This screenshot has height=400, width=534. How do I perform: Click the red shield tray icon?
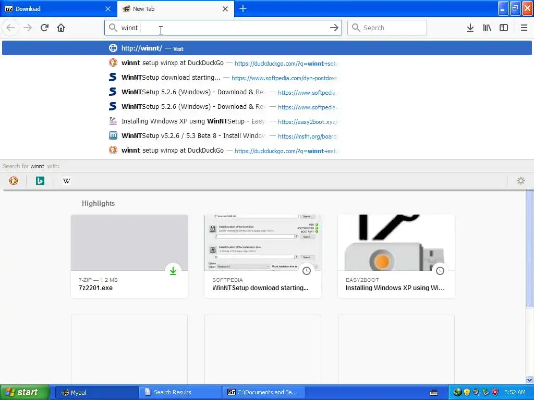[x=495, y=392]
